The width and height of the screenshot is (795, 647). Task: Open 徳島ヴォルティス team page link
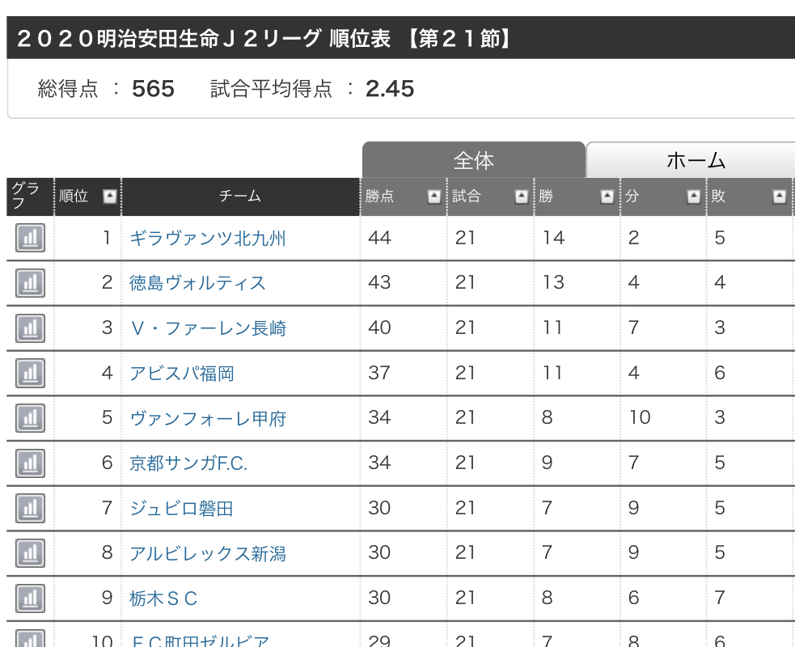click(197, 283)
